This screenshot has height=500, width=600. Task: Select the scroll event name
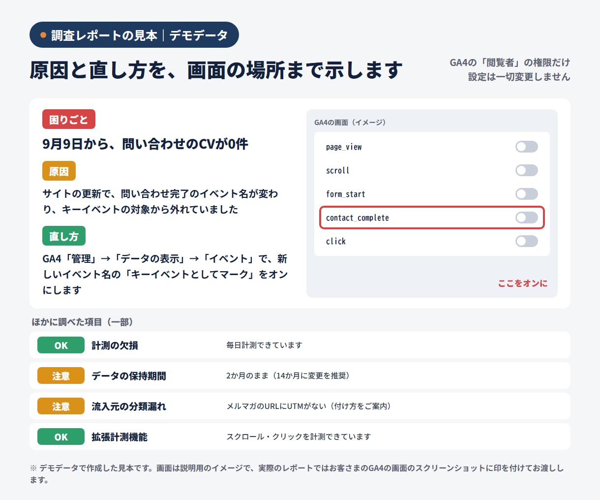tap(338, 170)
